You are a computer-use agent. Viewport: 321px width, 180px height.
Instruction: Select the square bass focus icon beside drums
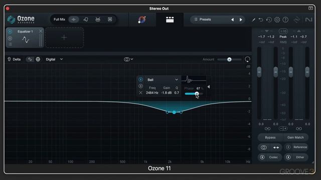pos(110,19)
